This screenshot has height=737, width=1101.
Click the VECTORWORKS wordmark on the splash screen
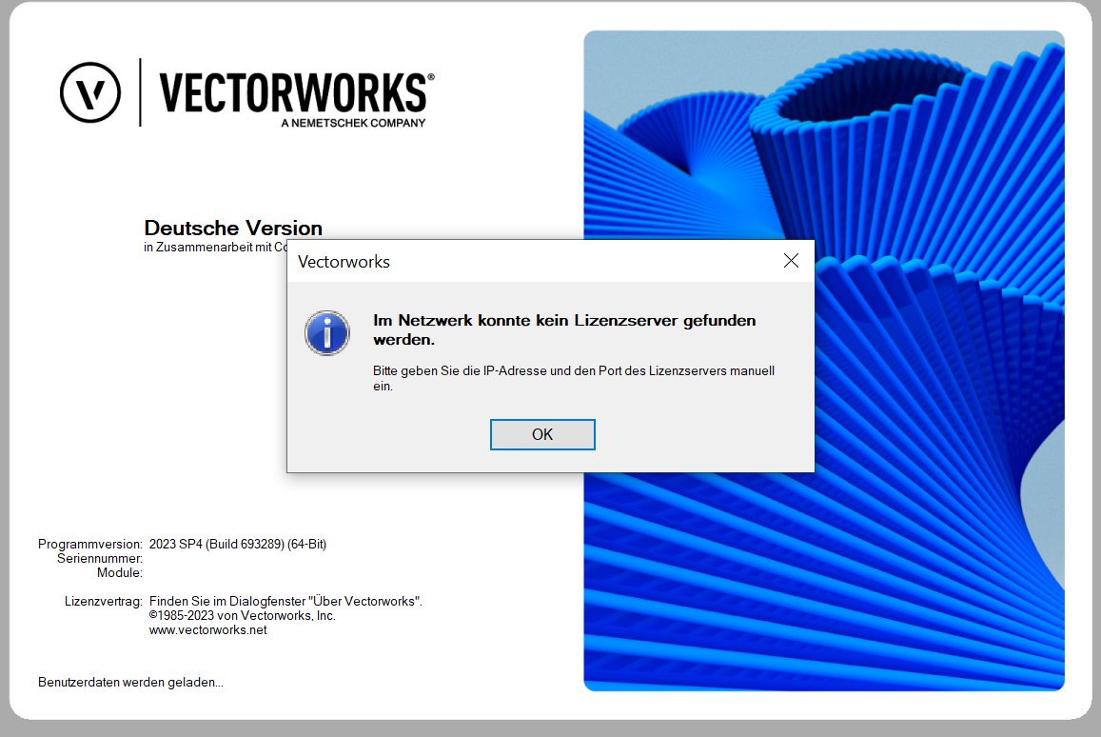tap(293, 92)
